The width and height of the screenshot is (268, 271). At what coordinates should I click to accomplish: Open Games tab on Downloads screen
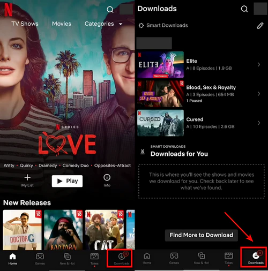pos(174,259)
